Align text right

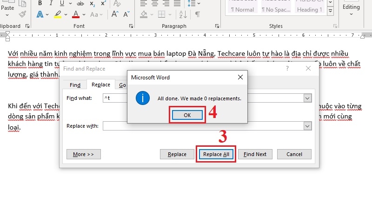(166, 3)
